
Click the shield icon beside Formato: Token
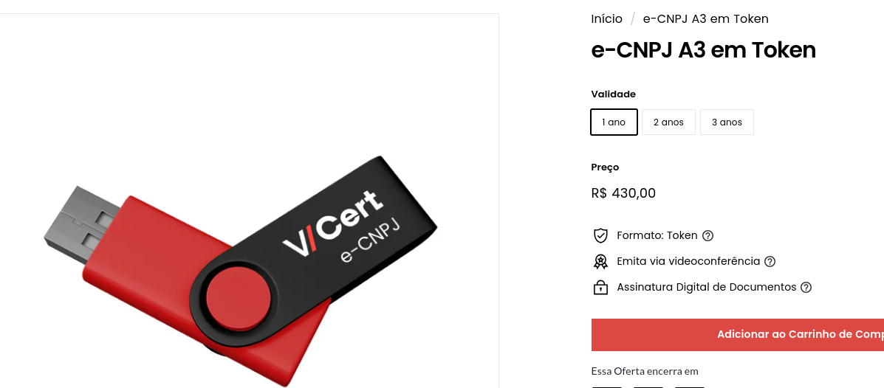click(600, 235)
